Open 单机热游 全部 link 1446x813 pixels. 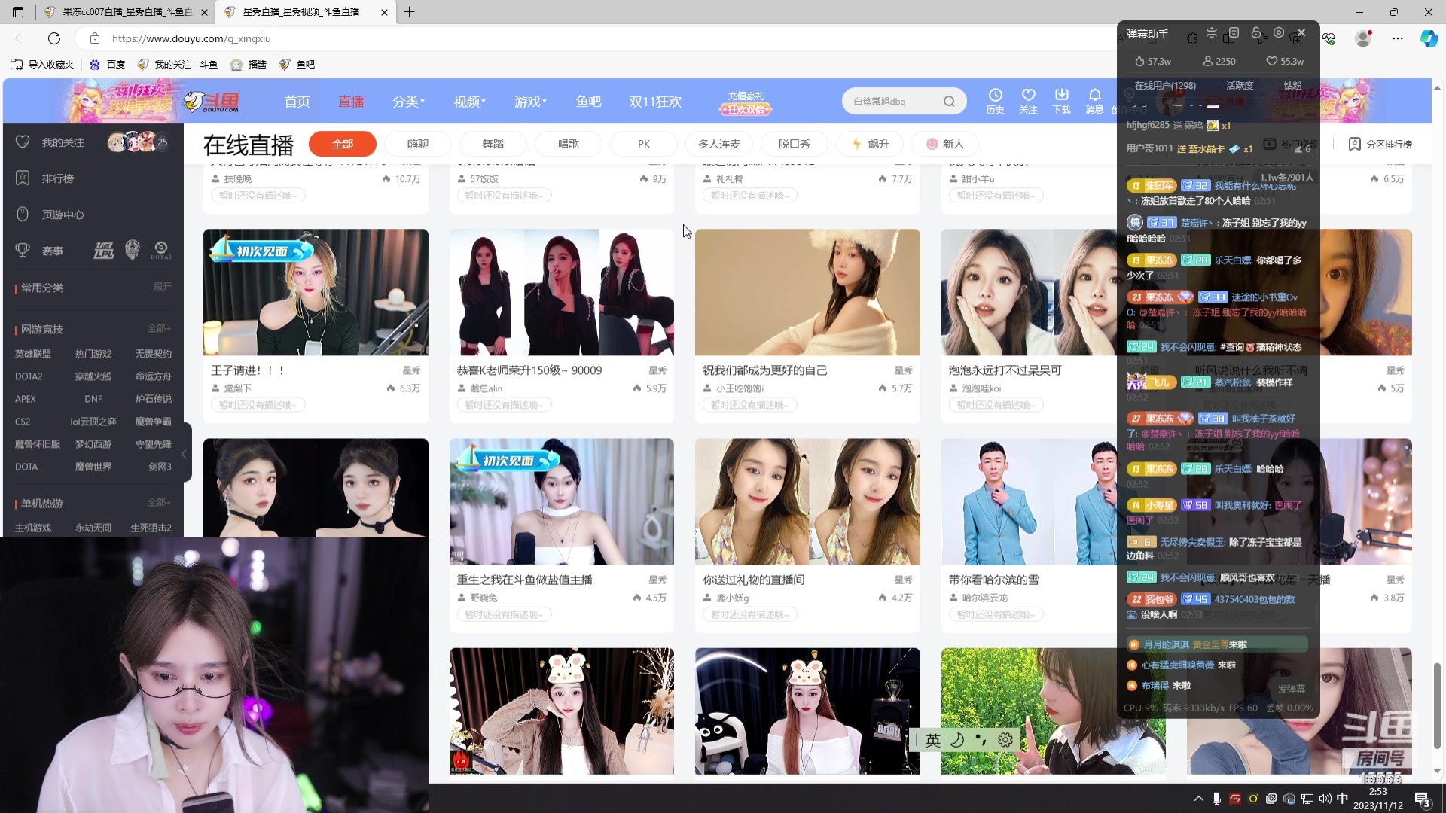point(159,502)
